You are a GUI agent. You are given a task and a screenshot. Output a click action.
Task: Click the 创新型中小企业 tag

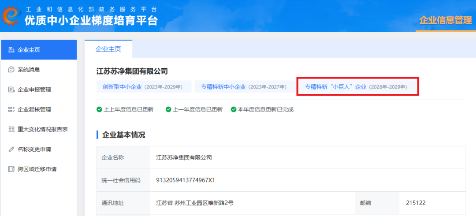pyautogui.click(x=144, y=87)
